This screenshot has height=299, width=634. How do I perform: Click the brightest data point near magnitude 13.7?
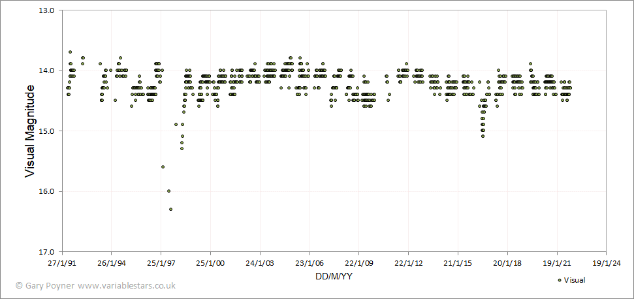[70, 52]
